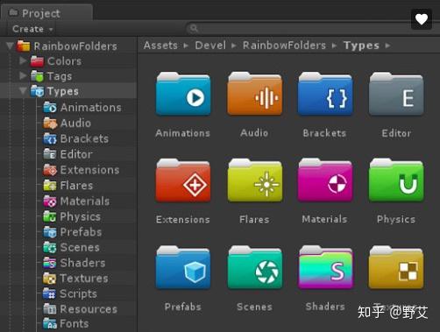
Task: Click Types in the breadcrumb path
Action: [361, 46]
